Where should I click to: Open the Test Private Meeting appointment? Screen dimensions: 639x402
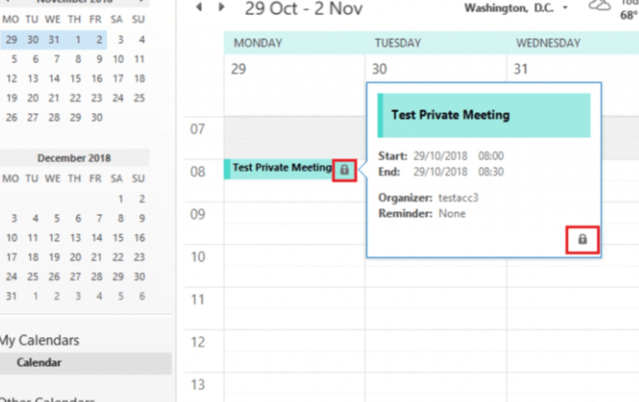[281, 168]
